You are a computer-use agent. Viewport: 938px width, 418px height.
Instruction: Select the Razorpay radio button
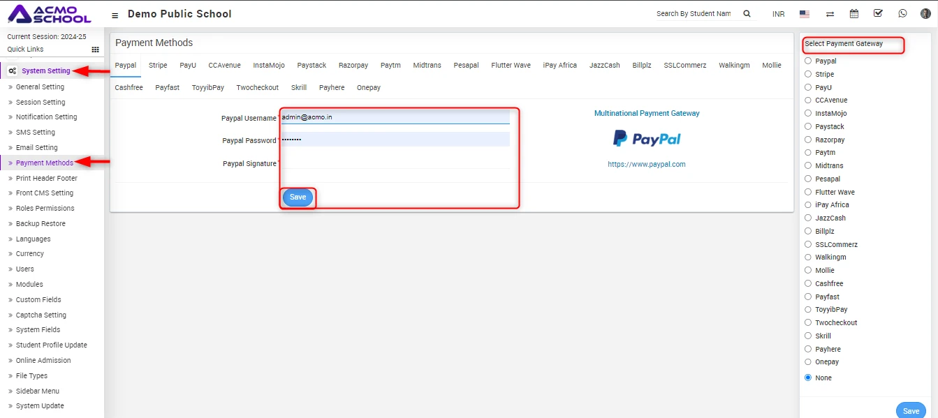(808, 140)
